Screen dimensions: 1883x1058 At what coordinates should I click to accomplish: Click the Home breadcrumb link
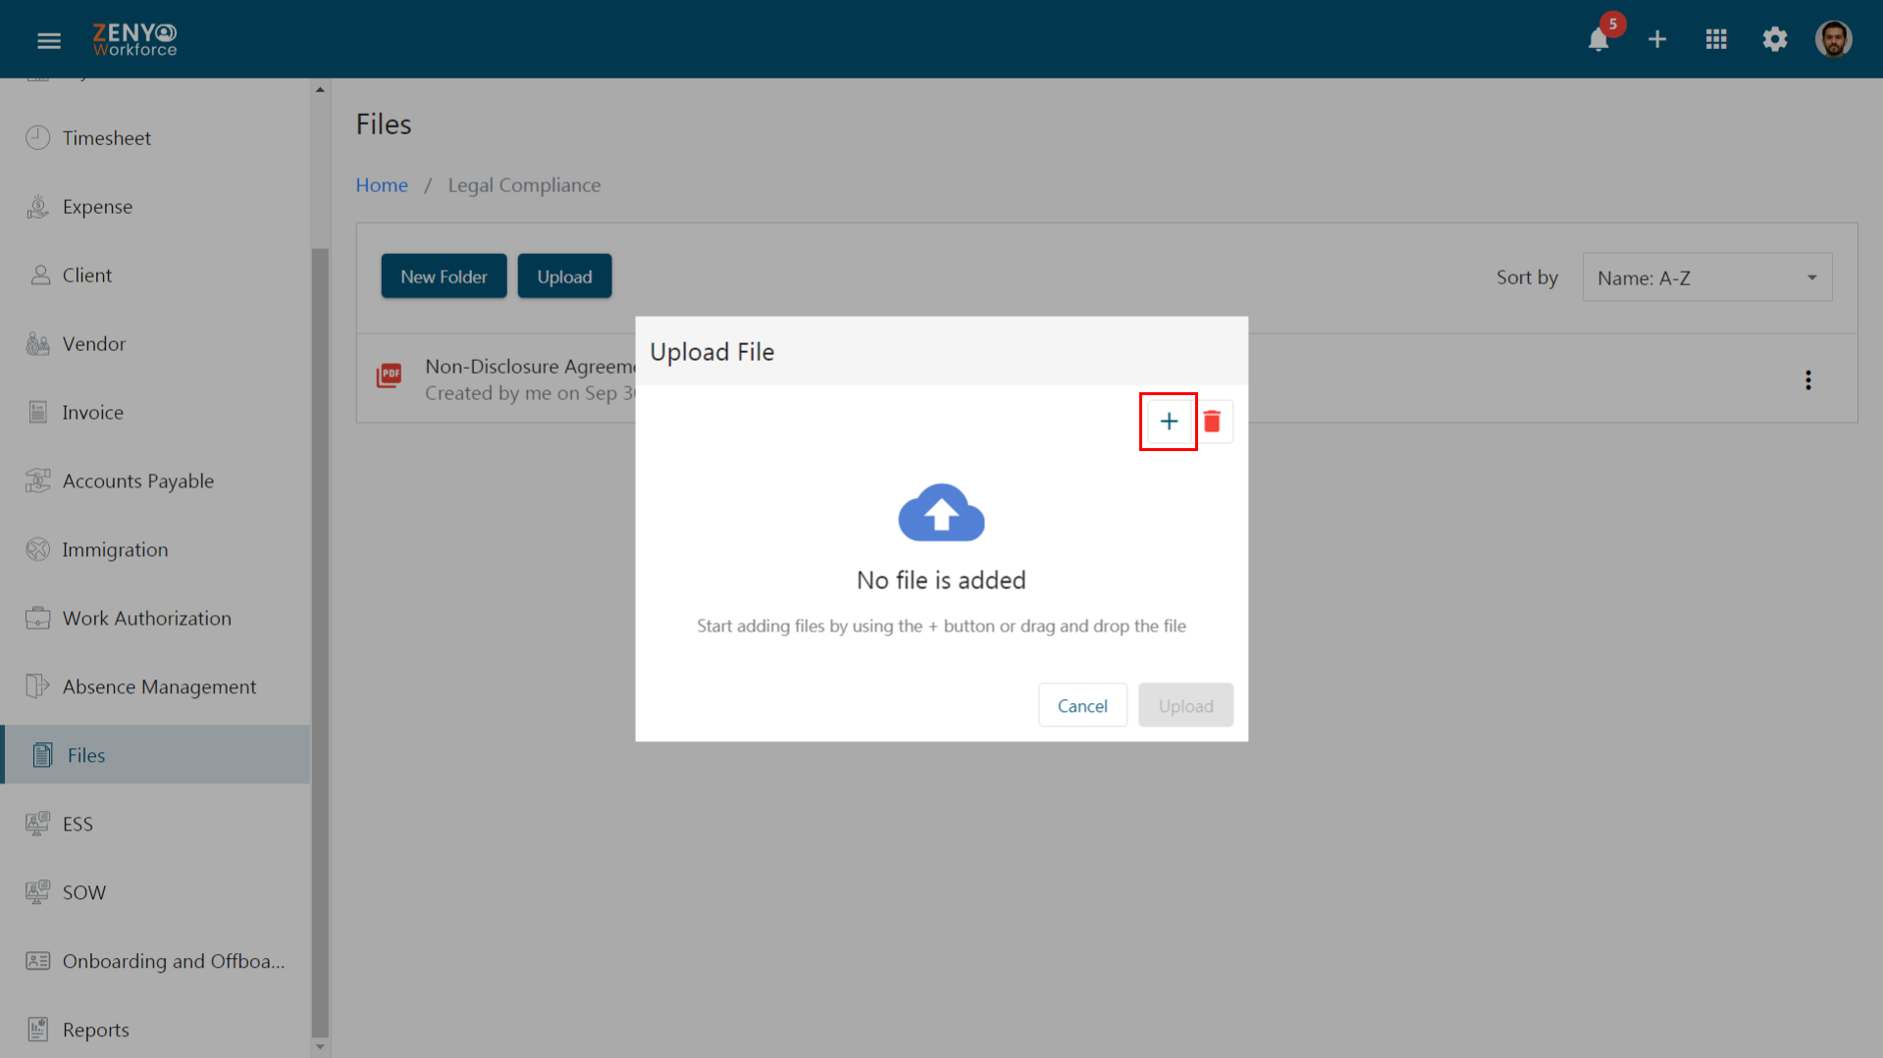[382, 185]
